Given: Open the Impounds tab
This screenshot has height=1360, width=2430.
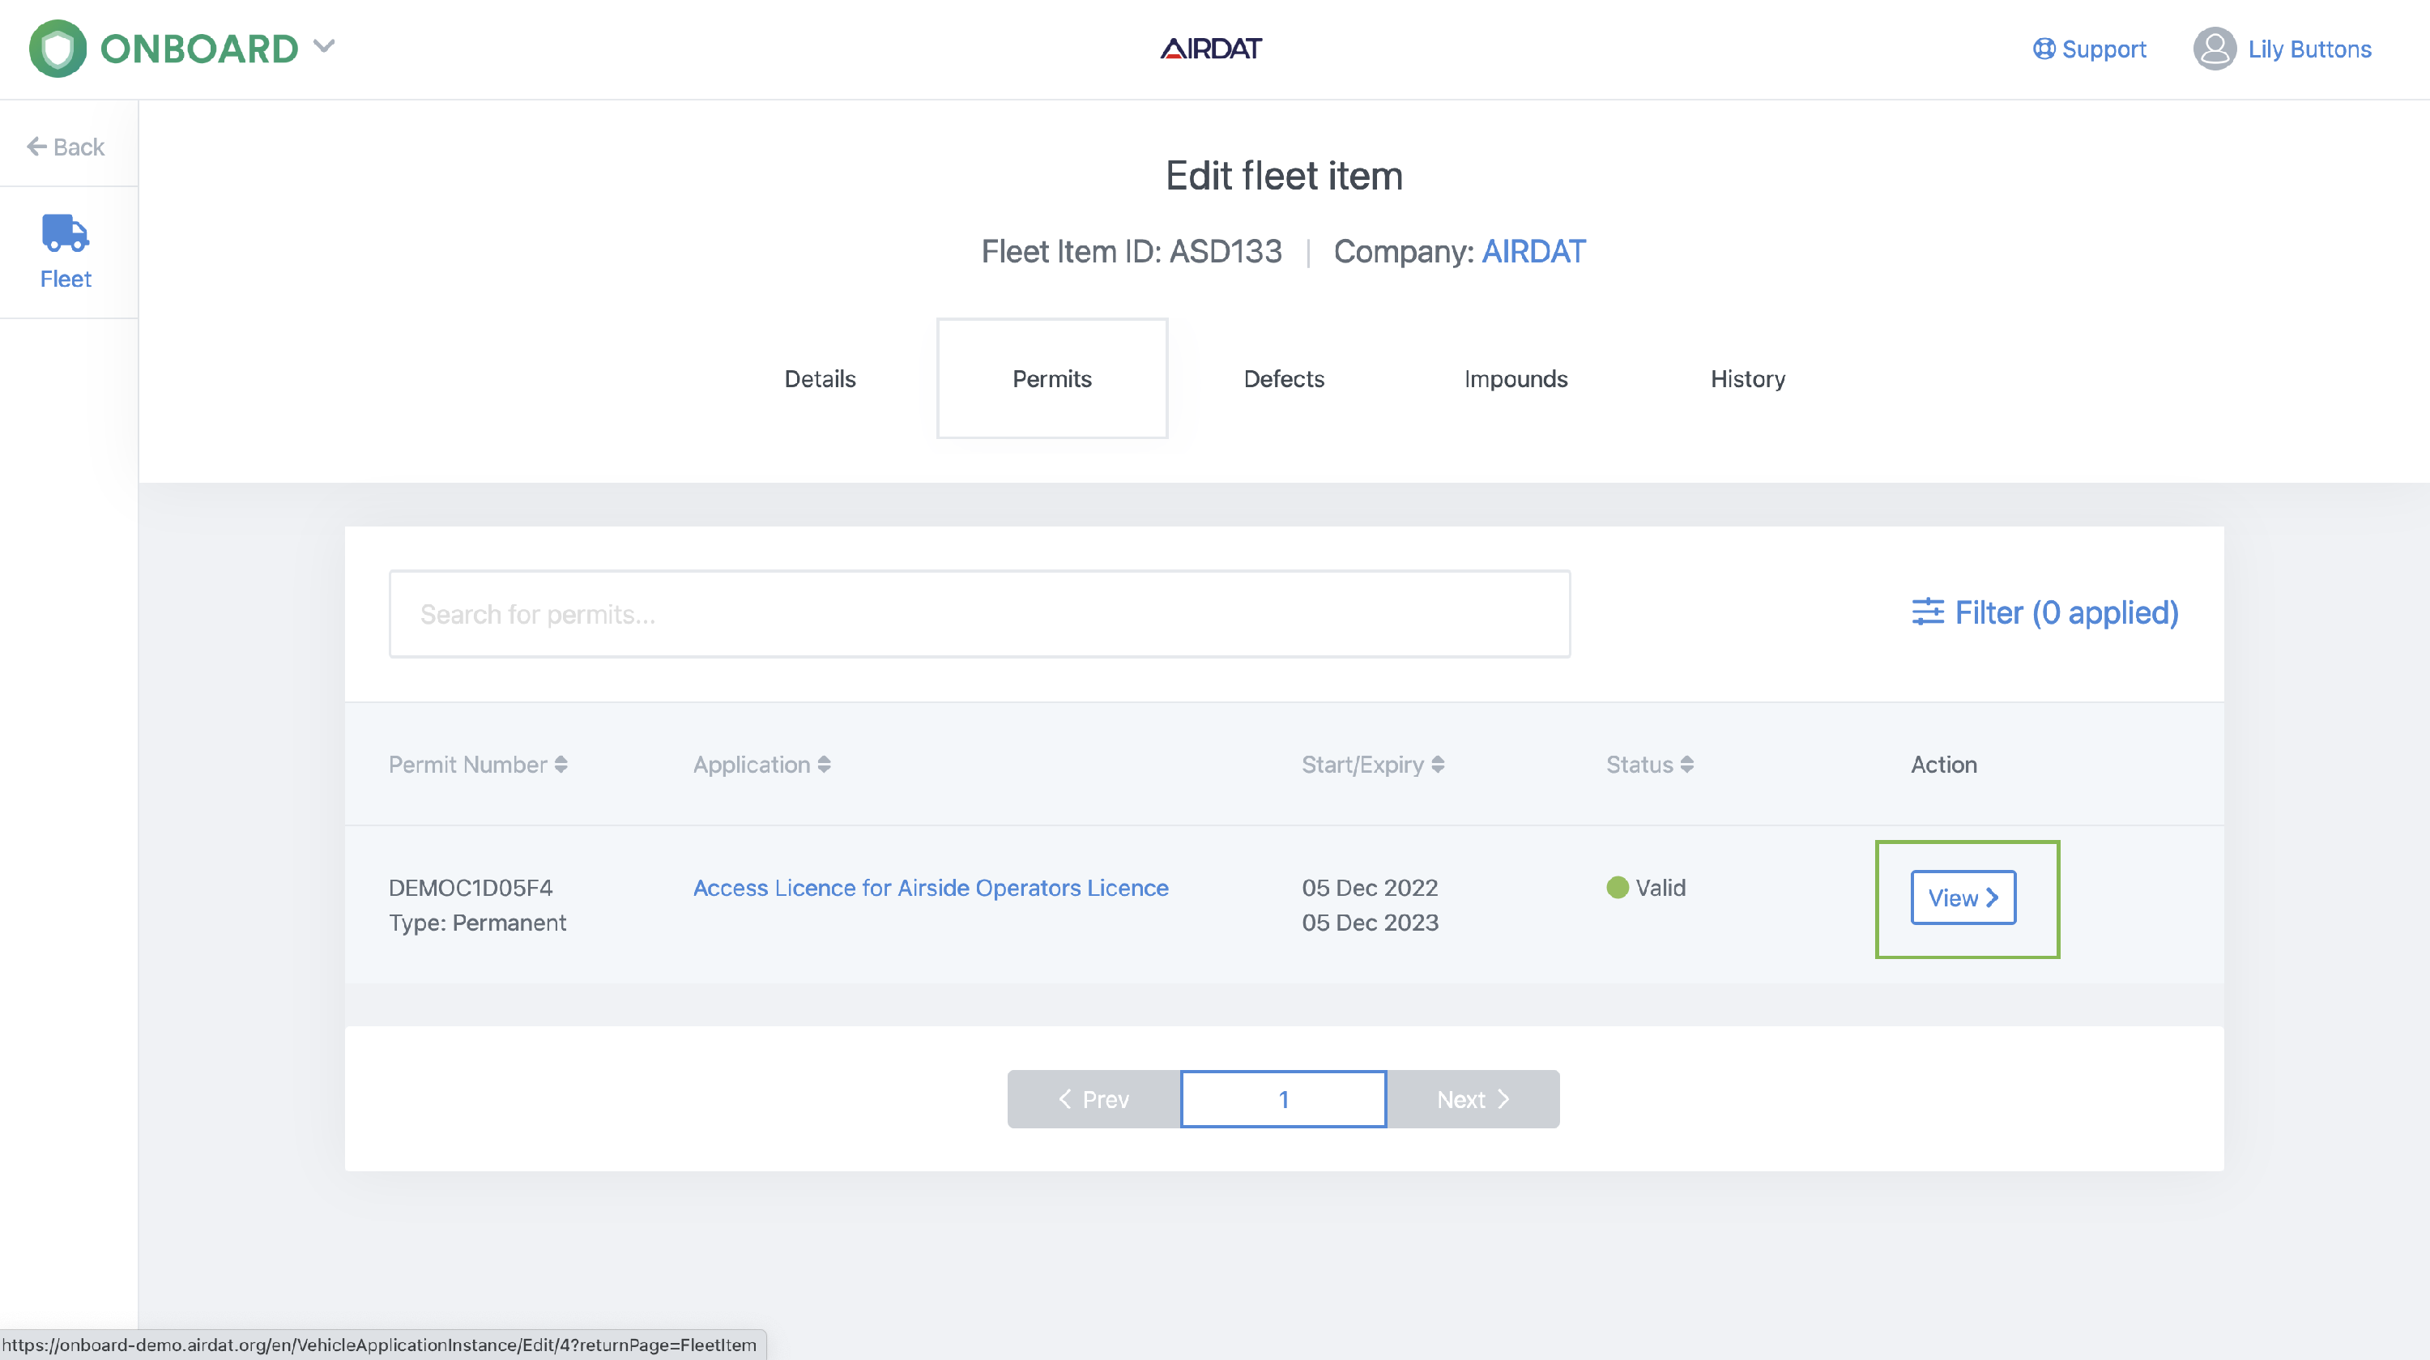Looking at the screenshot, I should [1516, 378].
